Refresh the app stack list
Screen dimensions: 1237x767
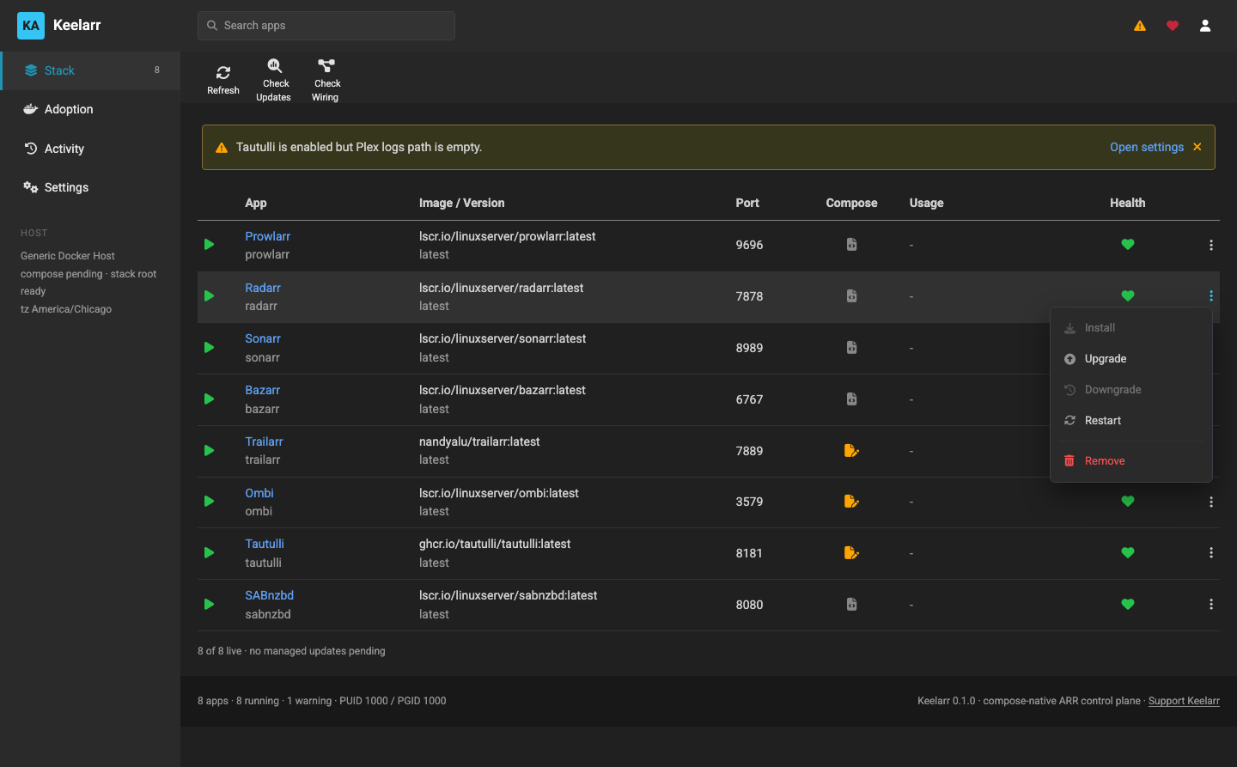tap(223, 80)
